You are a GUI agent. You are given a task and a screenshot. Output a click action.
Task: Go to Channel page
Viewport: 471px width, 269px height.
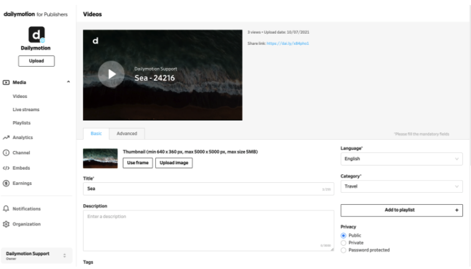pos(21,153)
